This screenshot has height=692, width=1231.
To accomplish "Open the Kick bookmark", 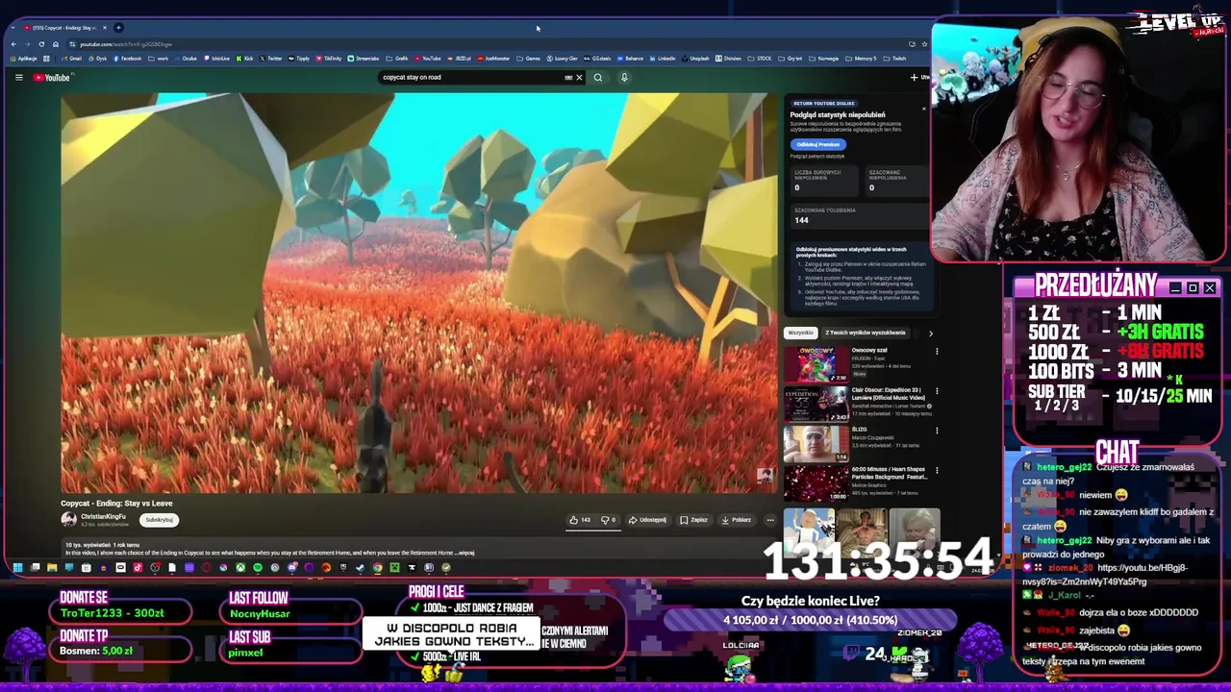I will click(x=245, y=59).
